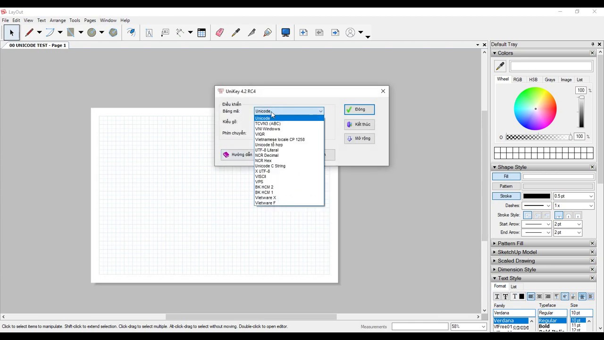
Task: Click the Mở rộng button
Action: 360,138
